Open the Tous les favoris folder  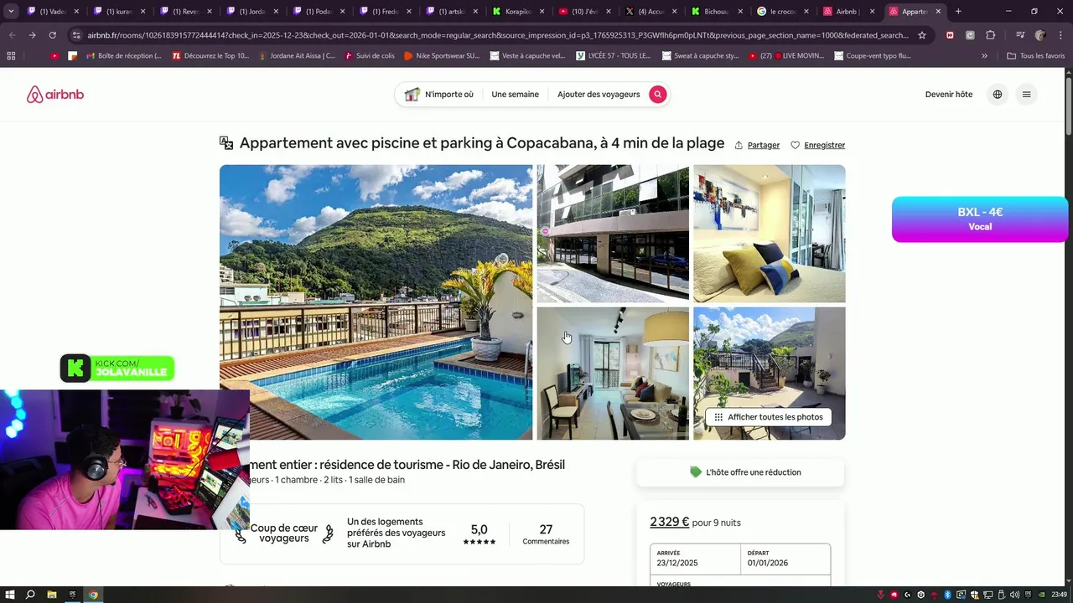[1034, 55]
